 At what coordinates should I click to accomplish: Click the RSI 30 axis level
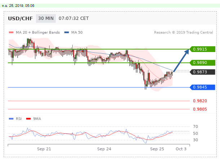pos(196,140)
